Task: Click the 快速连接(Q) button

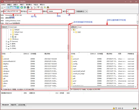Action: click(80, 12)
